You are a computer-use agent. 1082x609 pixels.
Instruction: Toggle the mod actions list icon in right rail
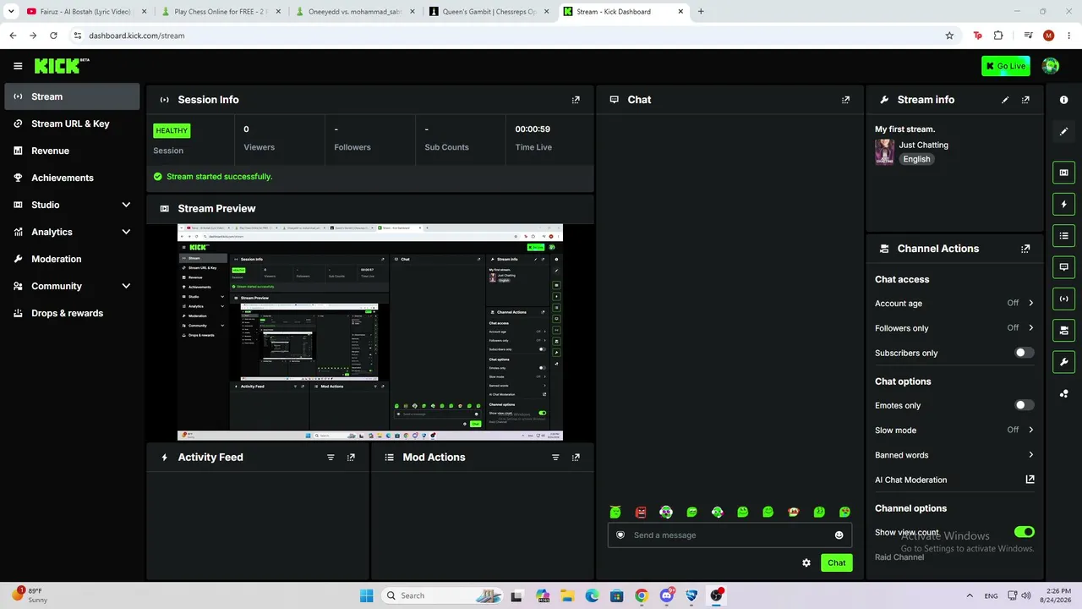[1064, 235]
